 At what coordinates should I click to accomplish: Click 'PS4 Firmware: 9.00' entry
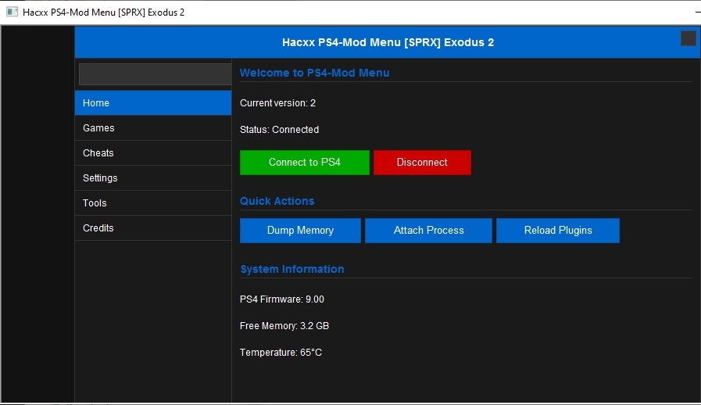(282, 299)
